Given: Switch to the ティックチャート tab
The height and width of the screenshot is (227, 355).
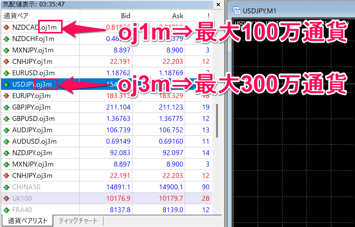Looking at the screenshot, I should tap(77, 221).
